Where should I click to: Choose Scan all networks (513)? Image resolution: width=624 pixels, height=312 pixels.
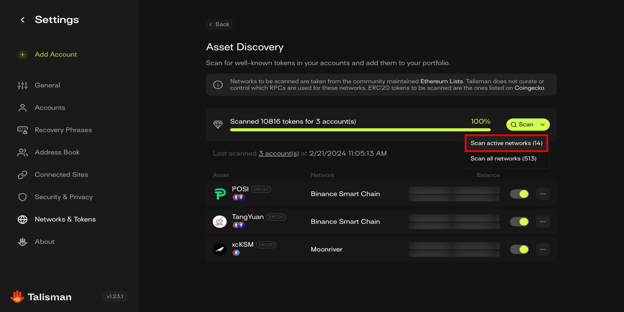click(x=503, y=159)
